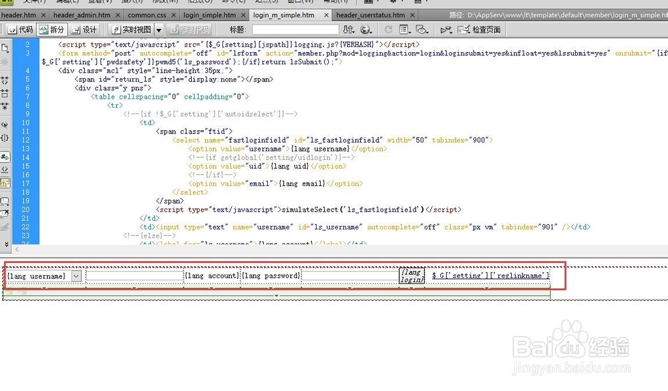Click the Balance Braces icon
This screenshot has height=391, width=668.
(x=5, y=138)
